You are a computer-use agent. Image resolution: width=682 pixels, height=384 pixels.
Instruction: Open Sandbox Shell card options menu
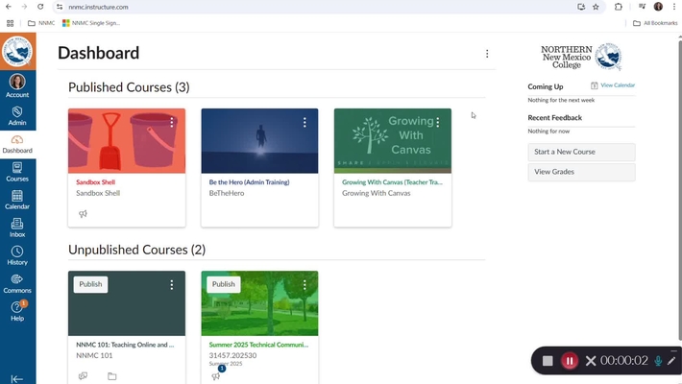coord(172,123)
